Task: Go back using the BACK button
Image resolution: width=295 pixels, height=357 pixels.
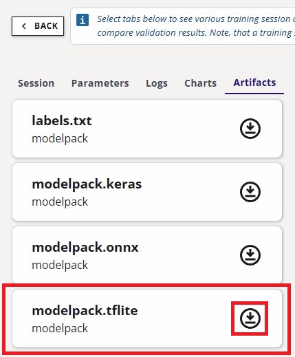Action: (38, 26)
